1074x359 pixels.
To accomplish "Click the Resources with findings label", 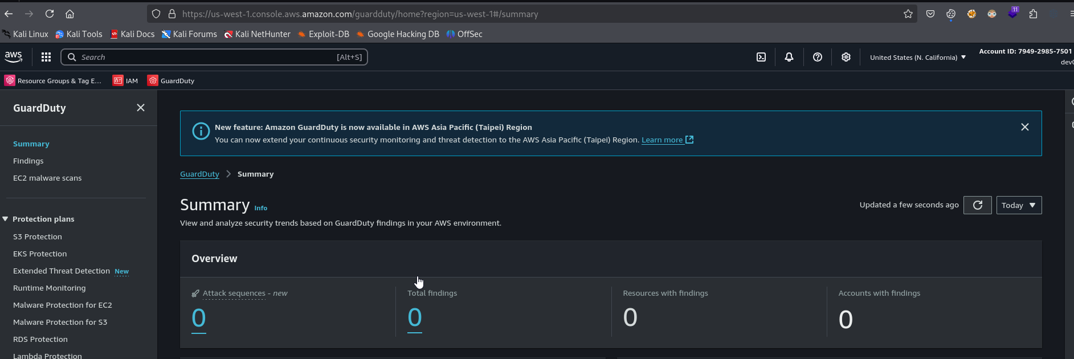I will 665,293.
